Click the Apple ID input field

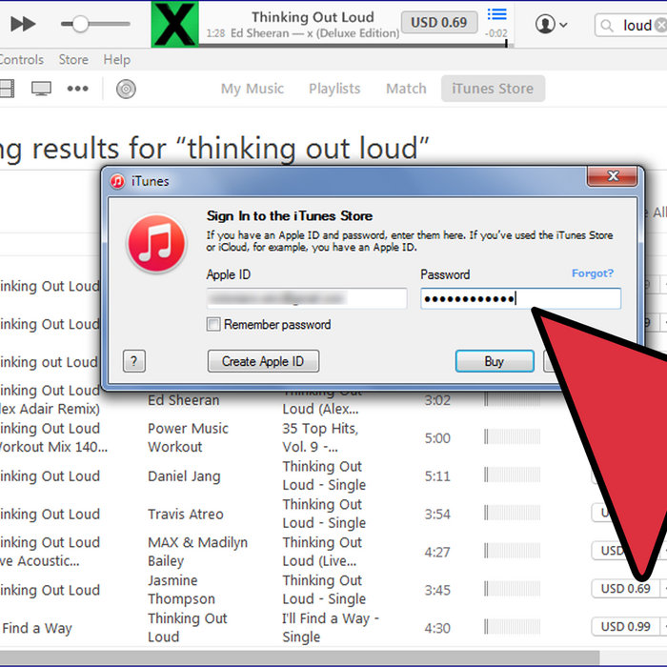pos(307,298)
